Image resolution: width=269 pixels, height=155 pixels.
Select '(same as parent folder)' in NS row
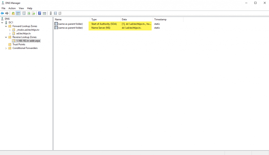pos(70,28)
